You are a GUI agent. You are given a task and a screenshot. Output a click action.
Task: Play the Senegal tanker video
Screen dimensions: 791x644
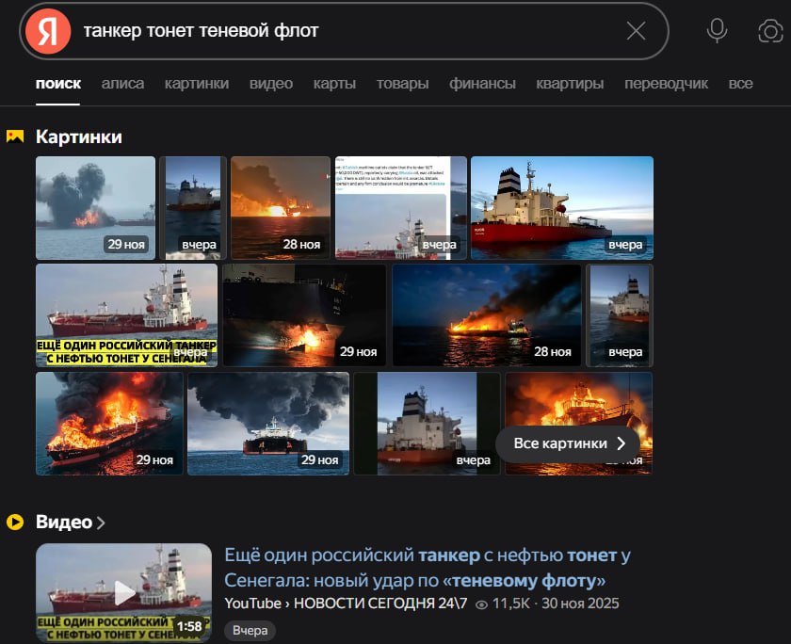pyautogui.click(x=123, y=592)
